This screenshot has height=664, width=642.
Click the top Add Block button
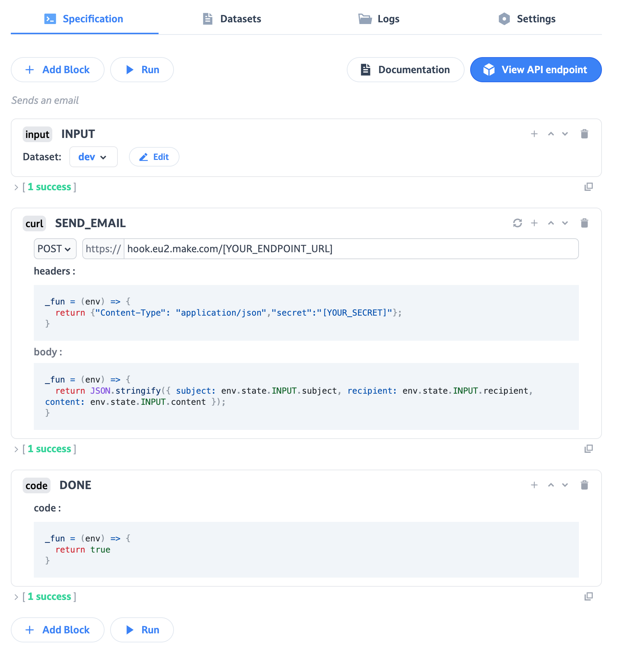tap(58, 70)
